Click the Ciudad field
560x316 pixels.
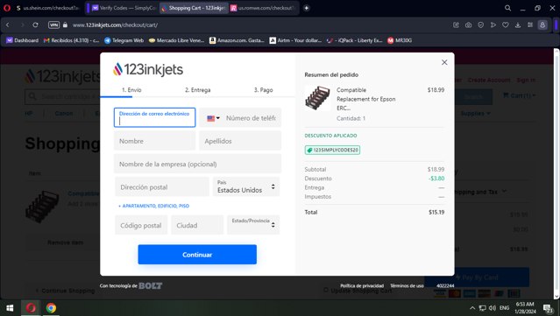pyautogui.click(x=197, y=225)
